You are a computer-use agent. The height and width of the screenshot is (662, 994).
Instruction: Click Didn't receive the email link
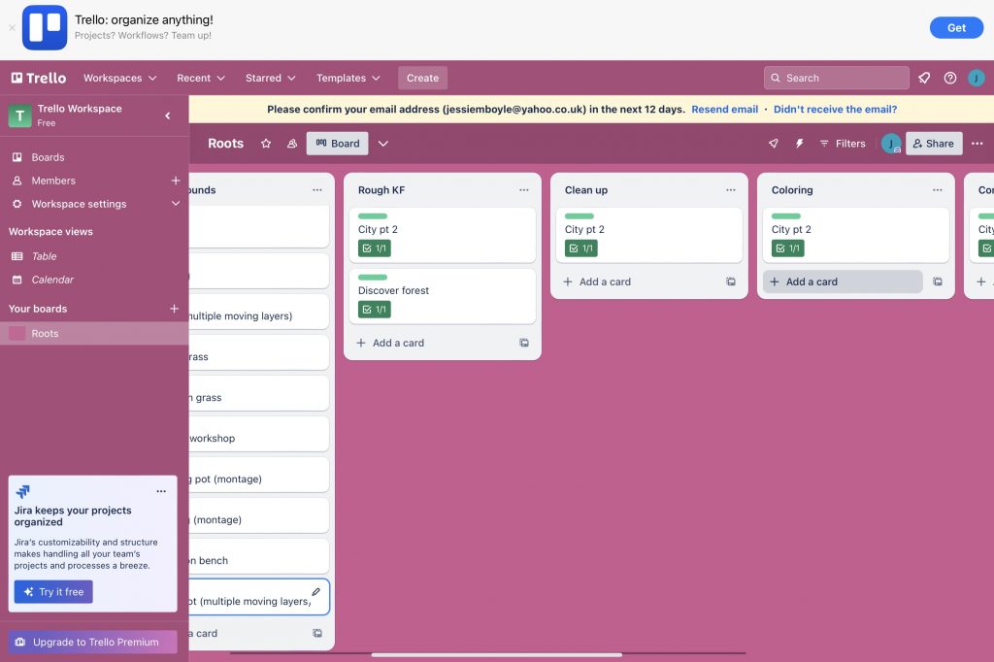click(835, 109)
